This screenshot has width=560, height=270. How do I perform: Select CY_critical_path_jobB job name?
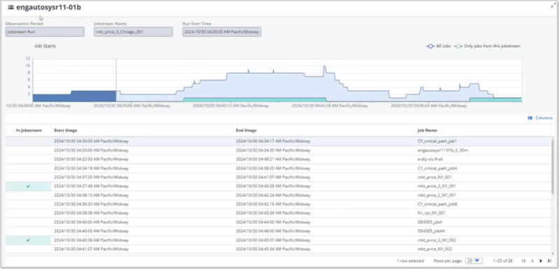tap(437, 204)
